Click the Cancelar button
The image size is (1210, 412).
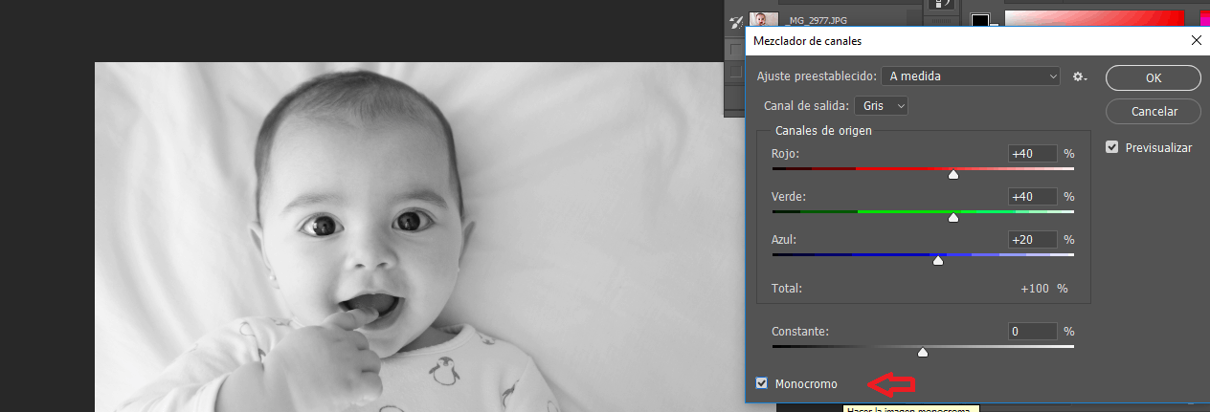pos(1154,111)
